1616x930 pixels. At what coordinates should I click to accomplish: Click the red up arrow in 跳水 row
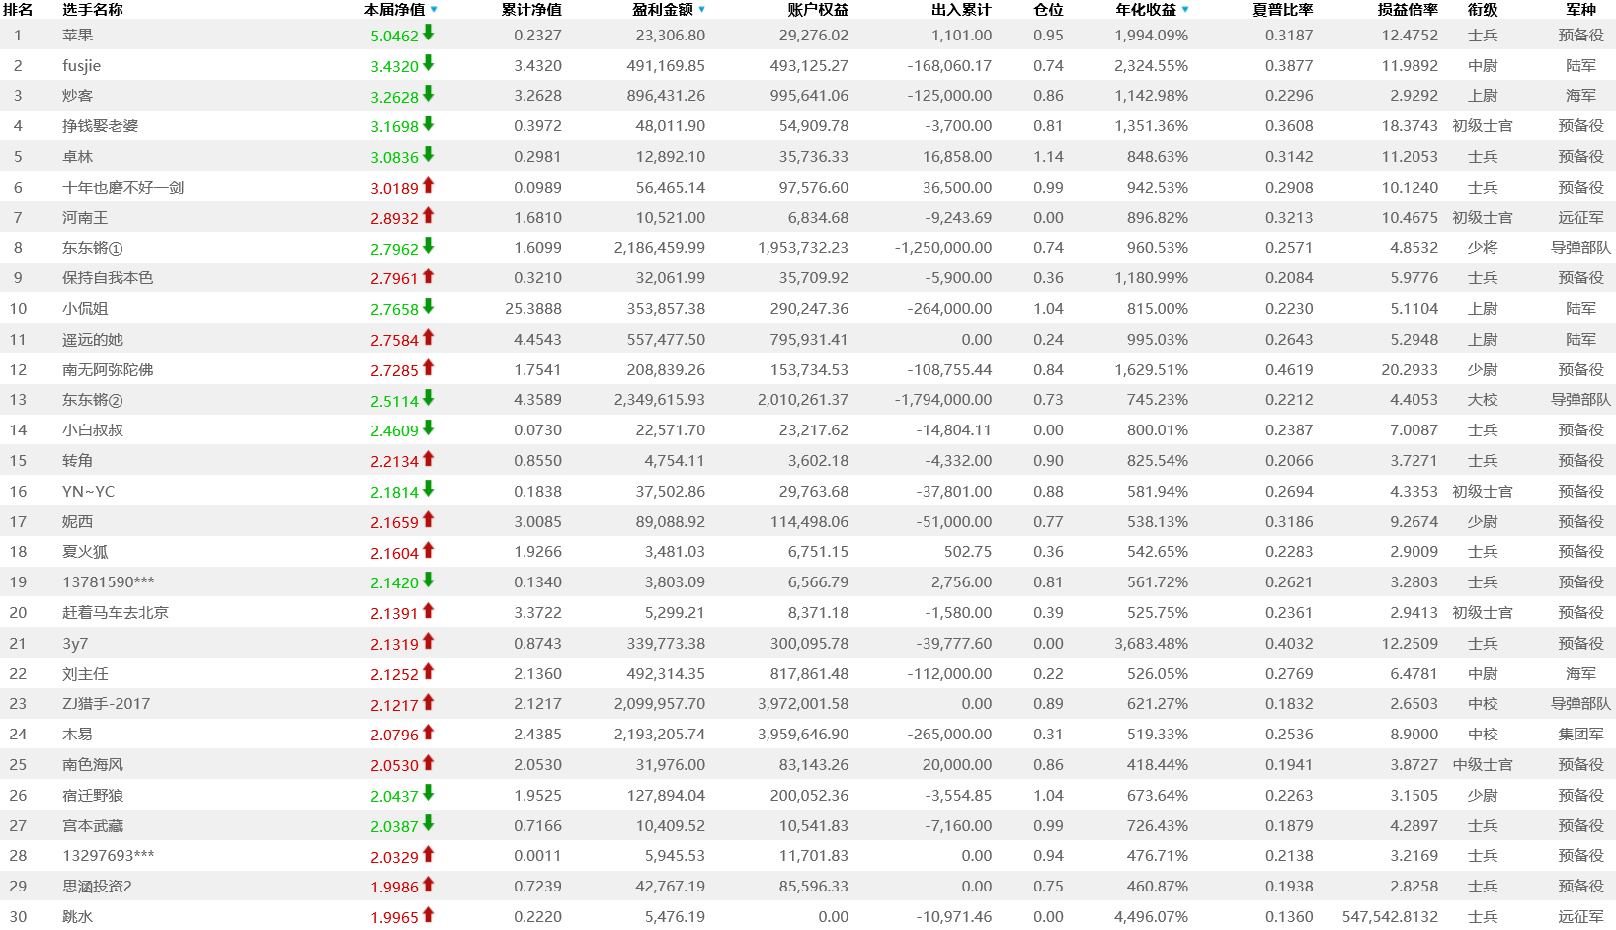tap(428, 915)
